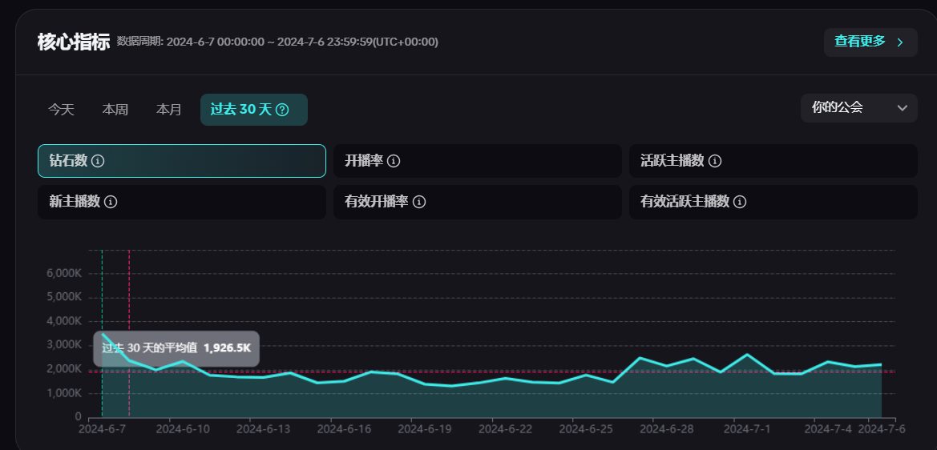The height and width of the screenshot is (450, 937).
Task: Click the 2024-7-4 x-axis label
Action: pyautogui.click(x=828, y=429)
